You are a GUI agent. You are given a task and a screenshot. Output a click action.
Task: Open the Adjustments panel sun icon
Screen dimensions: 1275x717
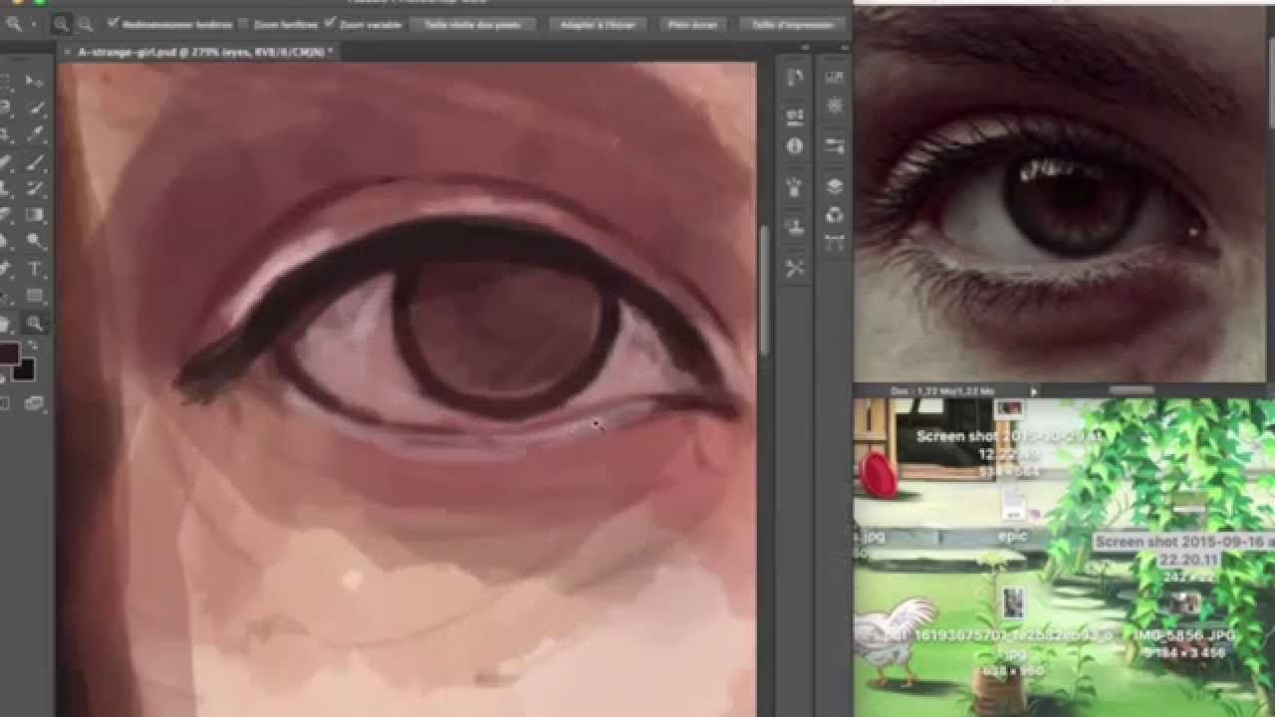(x=835, y=105)
